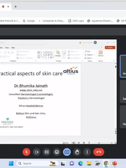Viewport: 126px width, 168px height.
Task: Open the Arrange dropdown
Action: [x=58, y=54]
